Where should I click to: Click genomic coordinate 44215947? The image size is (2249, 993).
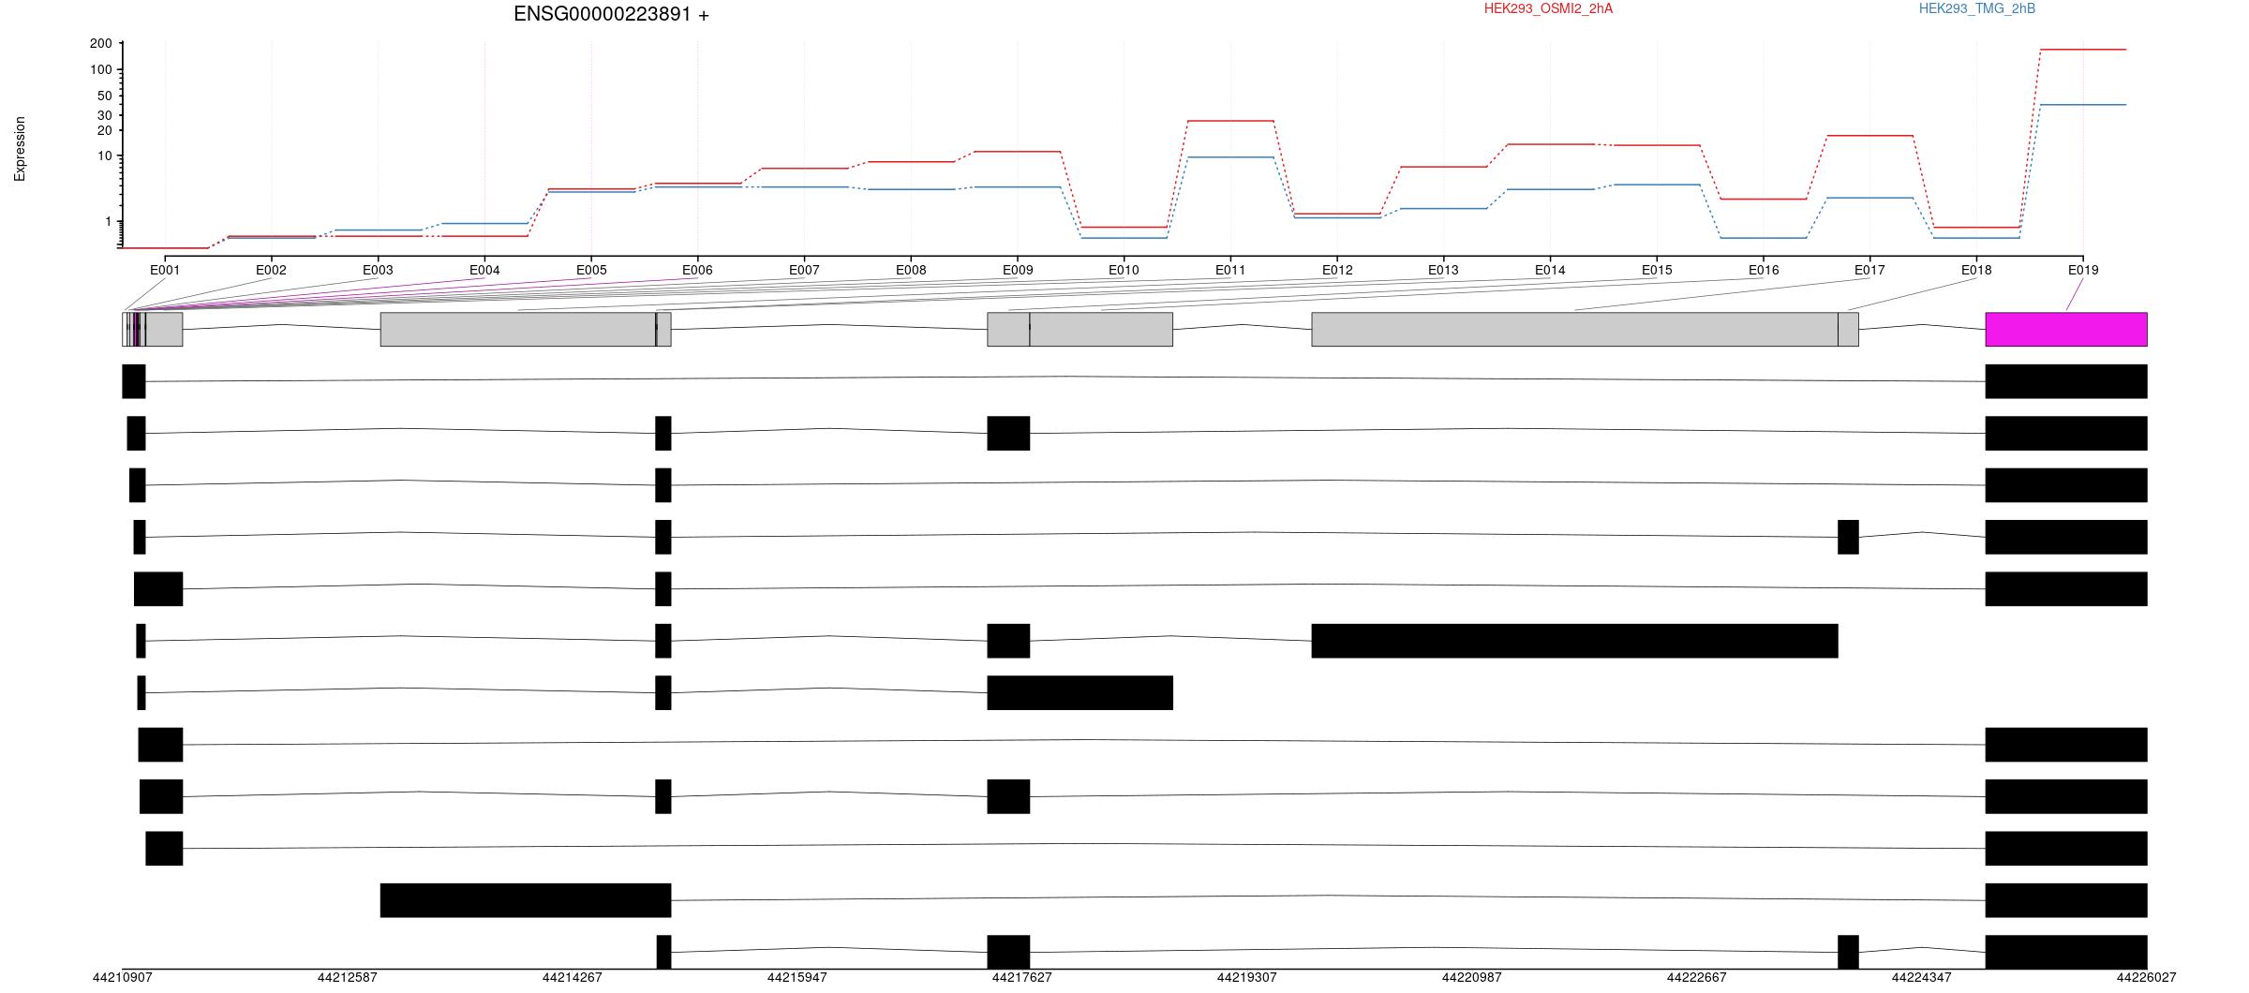tap(797, 978)
